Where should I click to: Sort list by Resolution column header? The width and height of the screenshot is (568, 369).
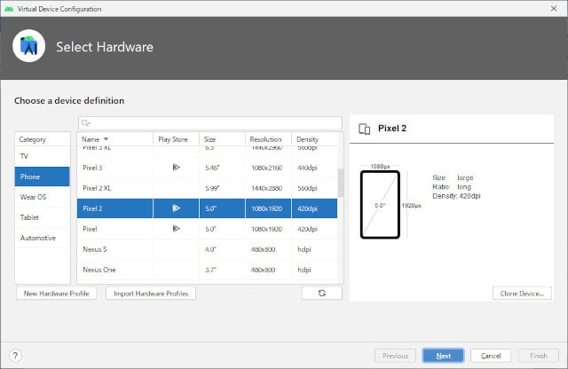point(265,139)
